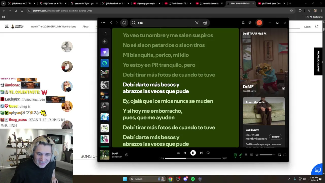Switch to Travis Scott YouTube tab
This screenshot has width=325, height=183.
coord(178,4)
